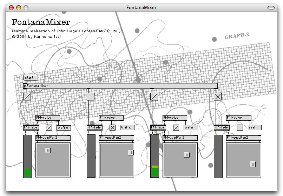Click the second channel's traffic message box
This screenshot has height=196, width=283.
(x=127, y=127)
